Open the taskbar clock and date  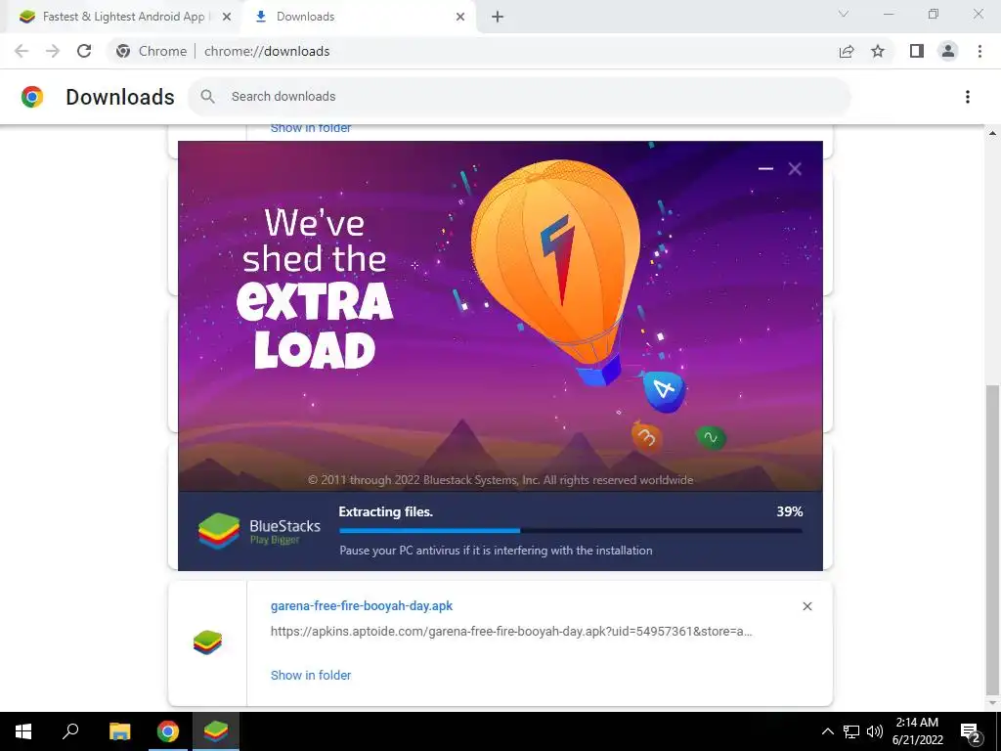[x=917, y=731]
